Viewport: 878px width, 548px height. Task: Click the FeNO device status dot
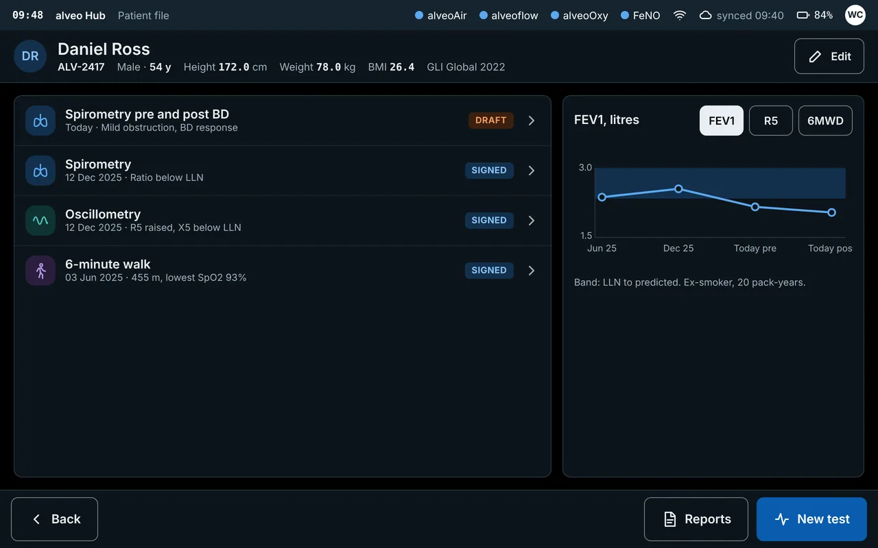pos(625,15)
